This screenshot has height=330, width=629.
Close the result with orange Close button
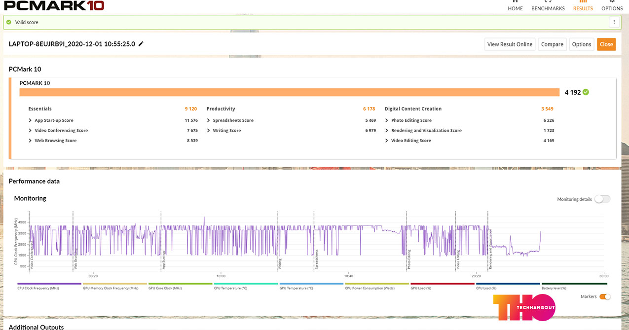pos(606,44)
